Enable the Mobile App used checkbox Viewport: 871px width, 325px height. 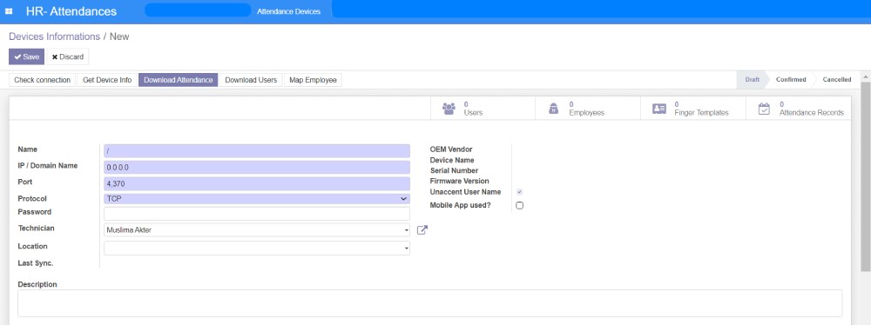tap(519, 205)
